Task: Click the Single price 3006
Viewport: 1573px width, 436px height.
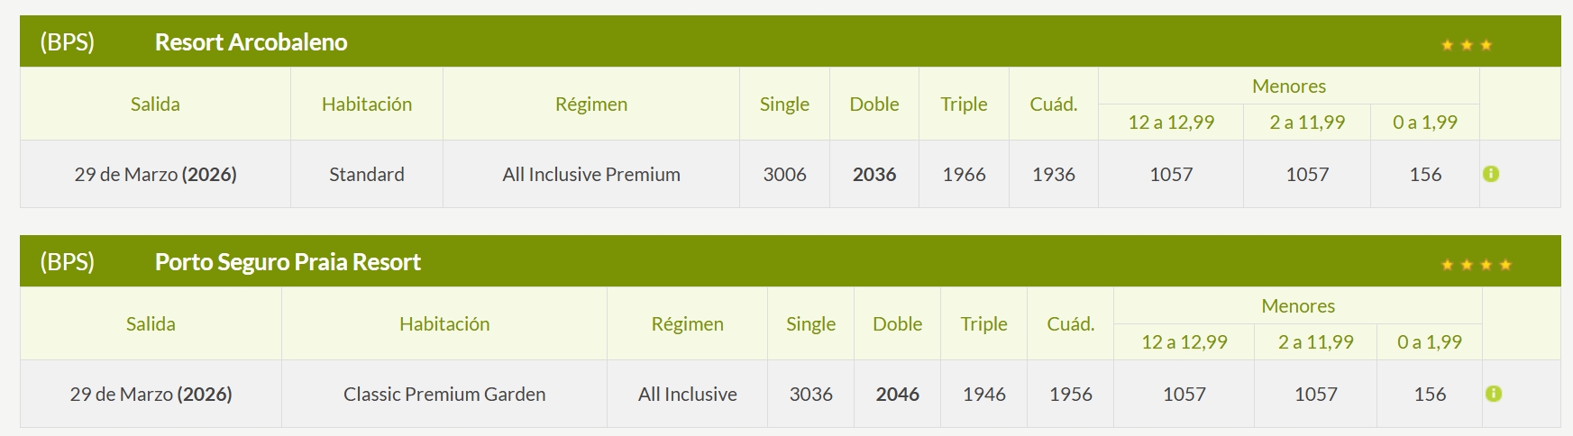Action: (784, 175)
